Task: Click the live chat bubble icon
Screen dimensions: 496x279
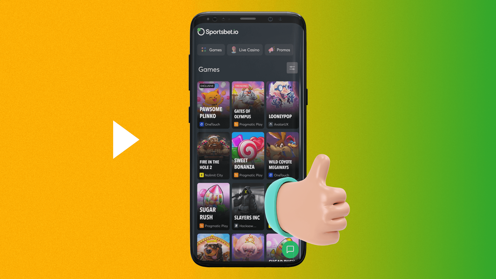Action: 290,249
